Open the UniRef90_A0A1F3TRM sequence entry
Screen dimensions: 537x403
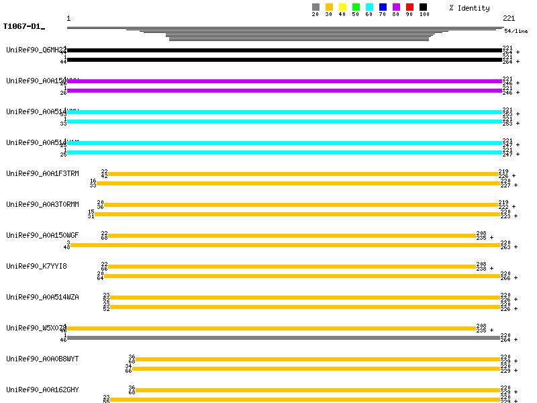(42, 174)
